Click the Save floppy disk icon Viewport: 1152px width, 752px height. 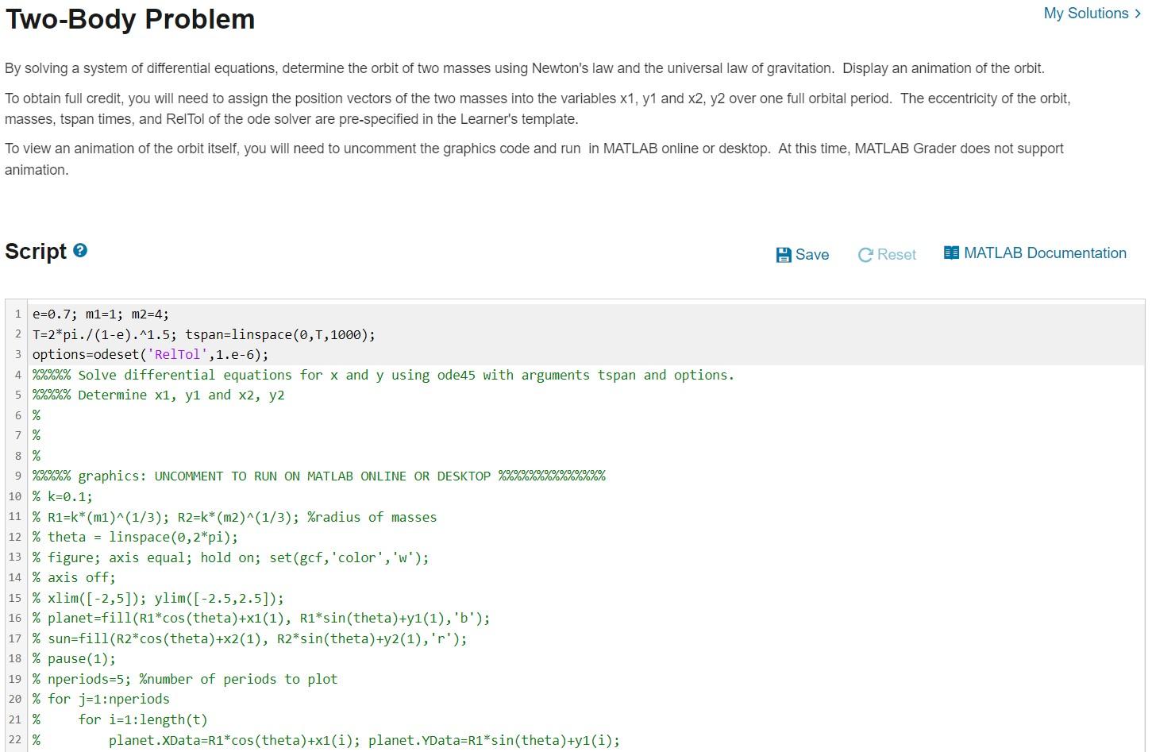(784, 253)
